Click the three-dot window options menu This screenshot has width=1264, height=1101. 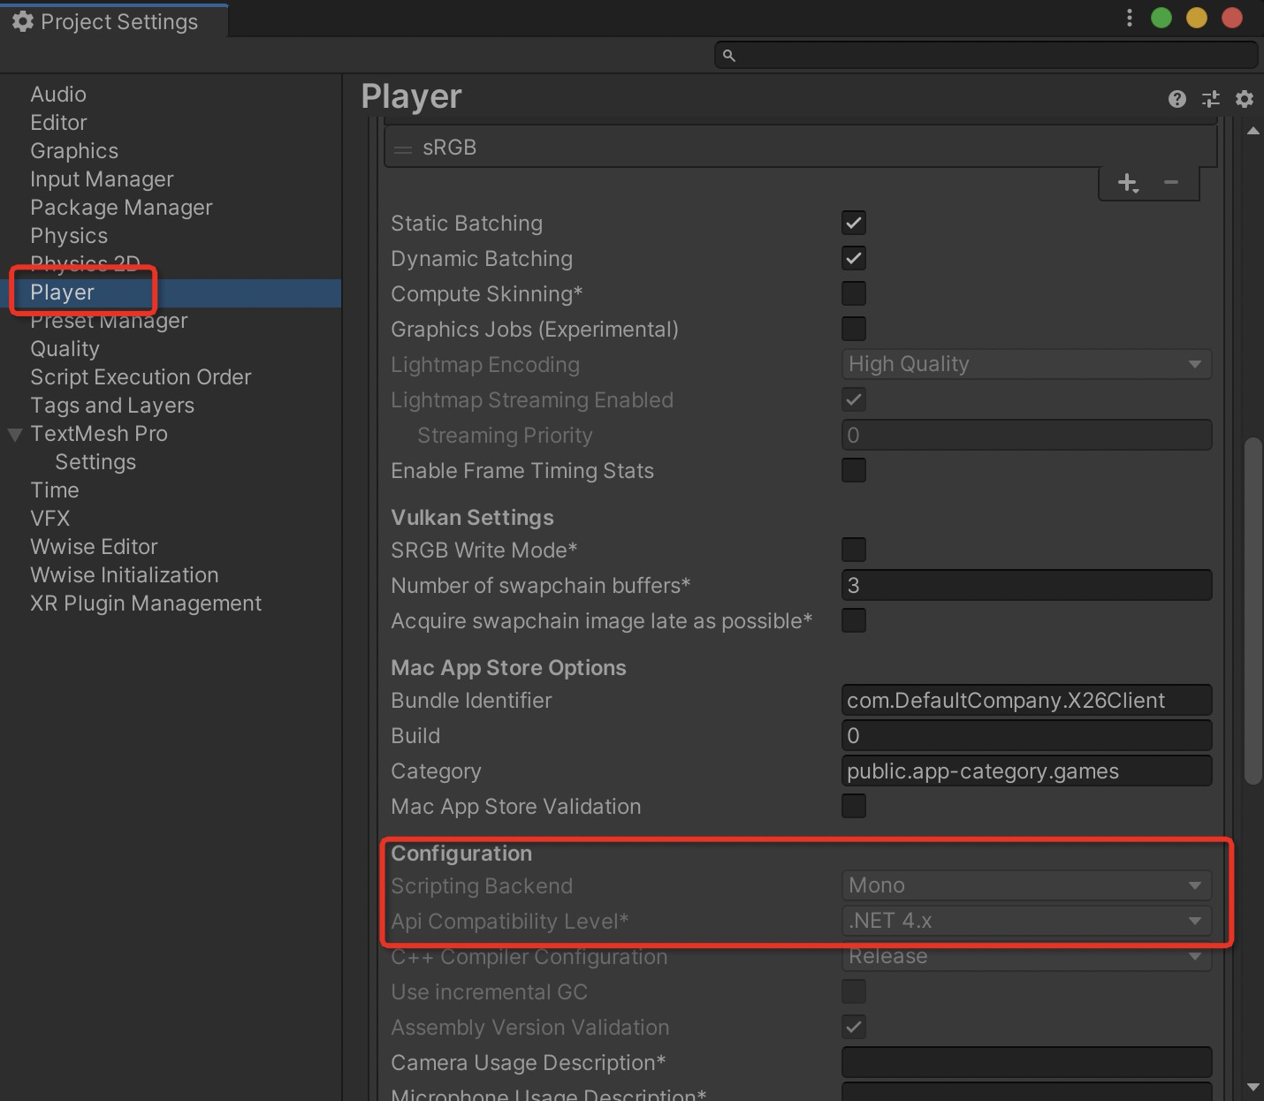point(1130,19)
